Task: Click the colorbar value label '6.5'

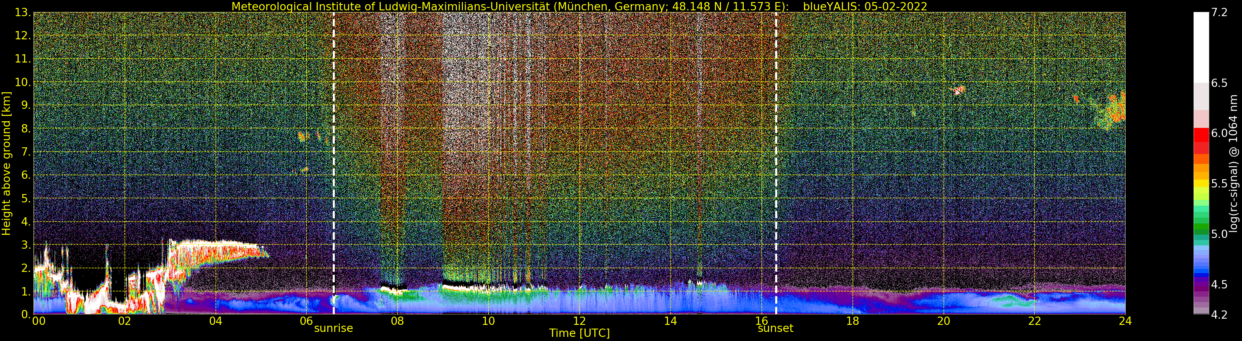Action: click(x=1219, y=83)
